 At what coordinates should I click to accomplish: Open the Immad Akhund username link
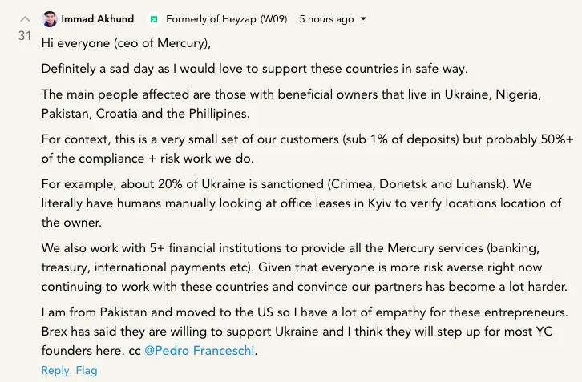(x=97, y=19)
